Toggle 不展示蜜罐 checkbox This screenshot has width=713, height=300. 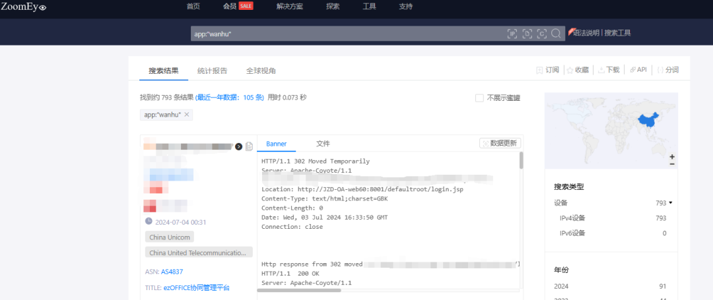479,98
